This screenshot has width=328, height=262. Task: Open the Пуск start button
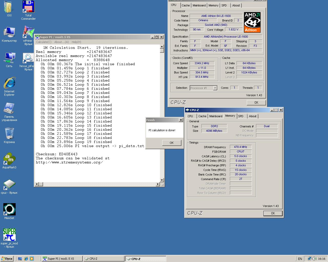point(7,259)
